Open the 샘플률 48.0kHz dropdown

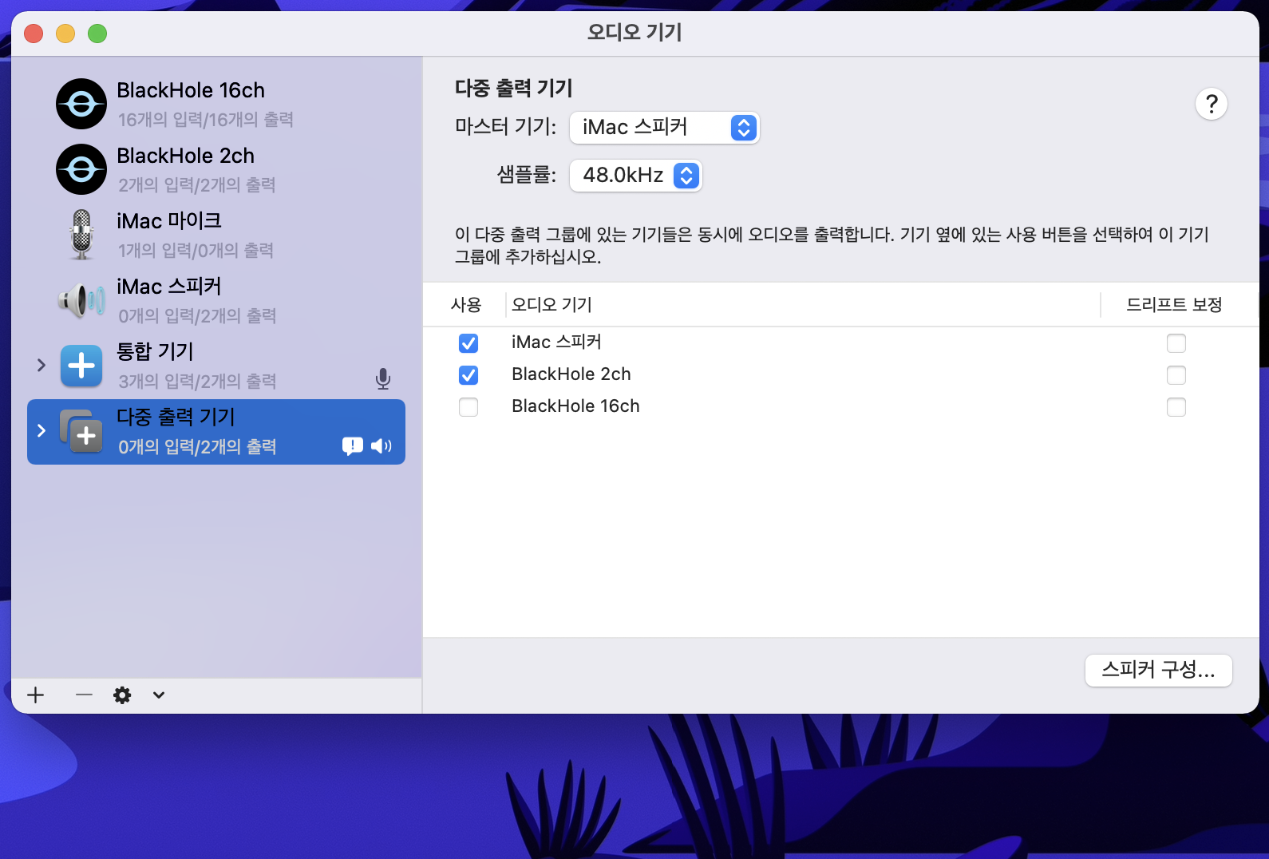(635, 176)
